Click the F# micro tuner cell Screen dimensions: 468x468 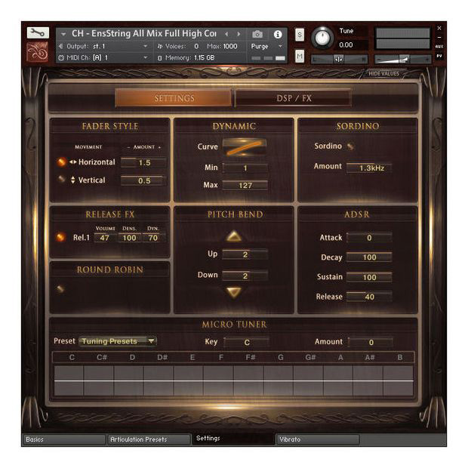coord(248,380)
